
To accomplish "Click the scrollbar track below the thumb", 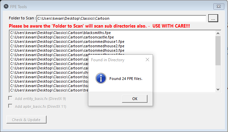I will click(x=218, y=76).
